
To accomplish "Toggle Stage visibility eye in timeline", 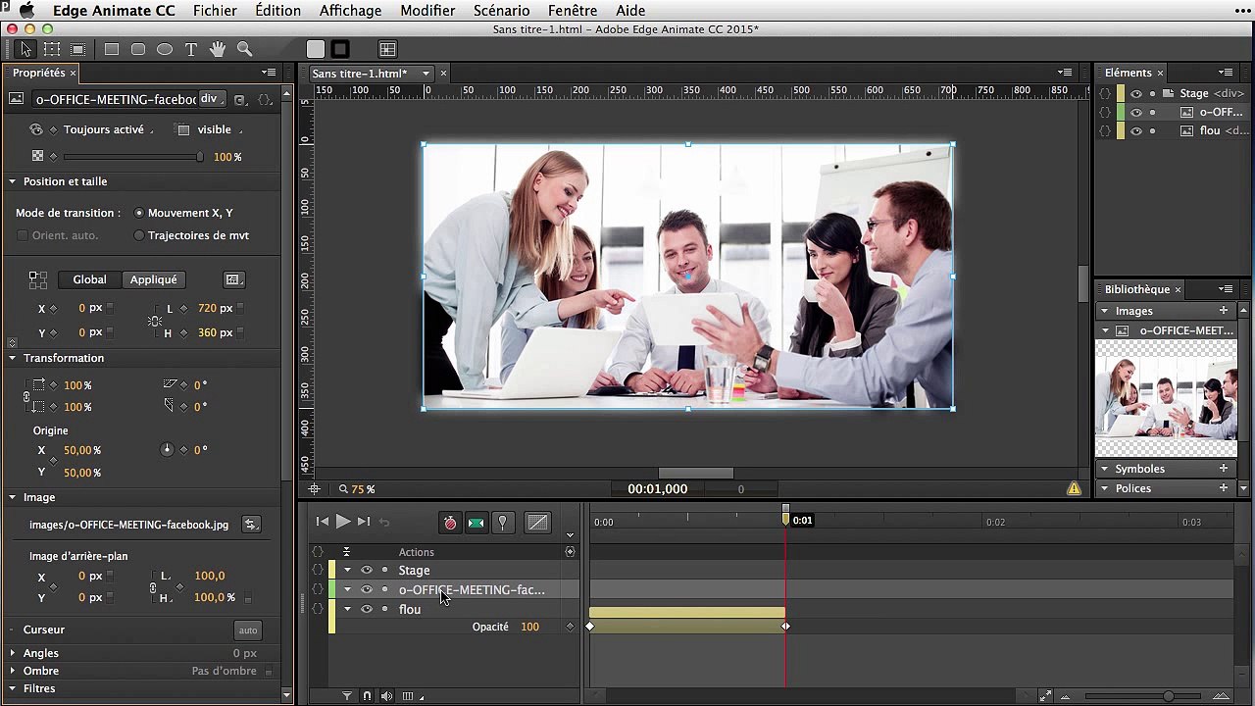I will [x=367, y=570].
